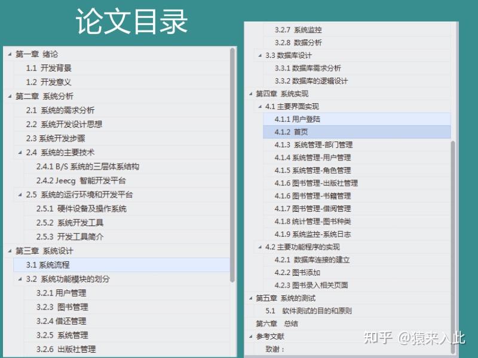Jump to 2.4.1 B/S 系统的三层体系结构
Viewport: 478px width, 358px height.
[x=88, y=166]
